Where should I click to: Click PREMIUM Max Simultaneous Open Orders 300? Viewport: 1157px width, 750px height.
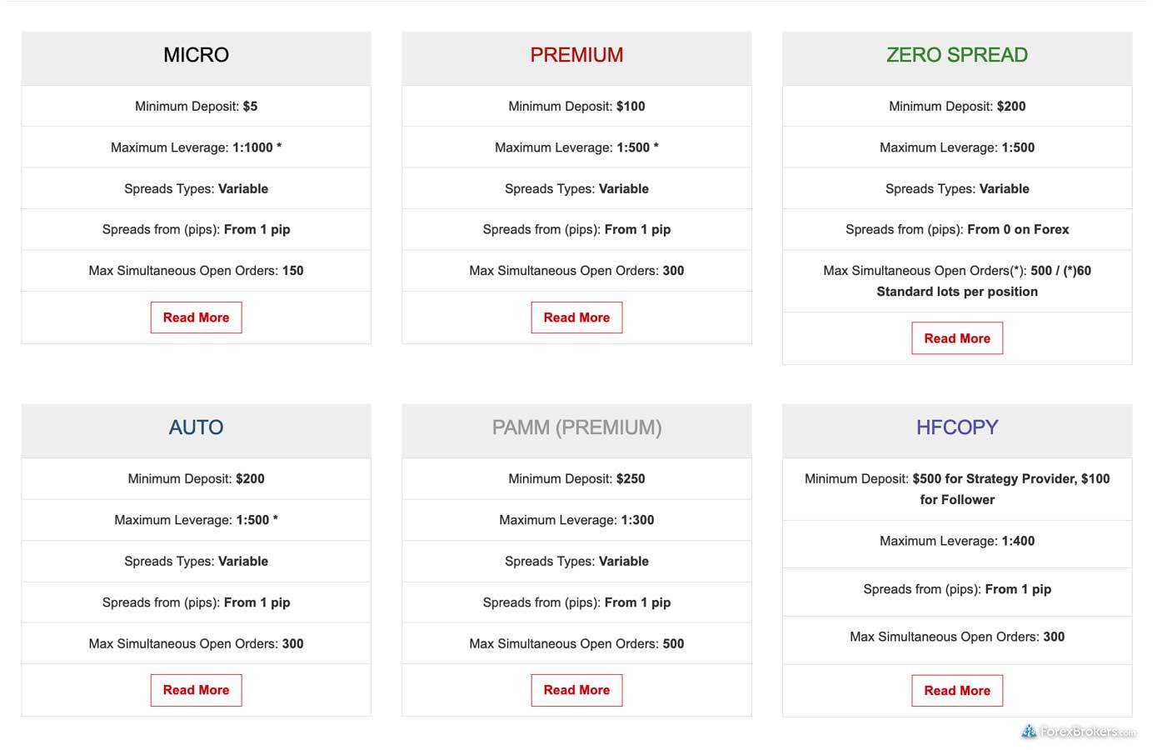point(576,271)
